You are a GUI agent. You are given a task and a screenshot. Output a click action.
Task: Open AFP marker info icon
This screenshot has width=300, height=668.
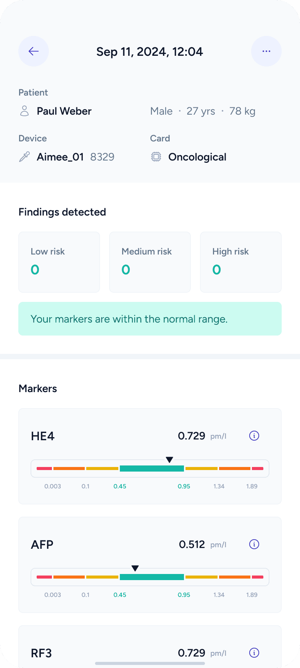tap(254, 544)
